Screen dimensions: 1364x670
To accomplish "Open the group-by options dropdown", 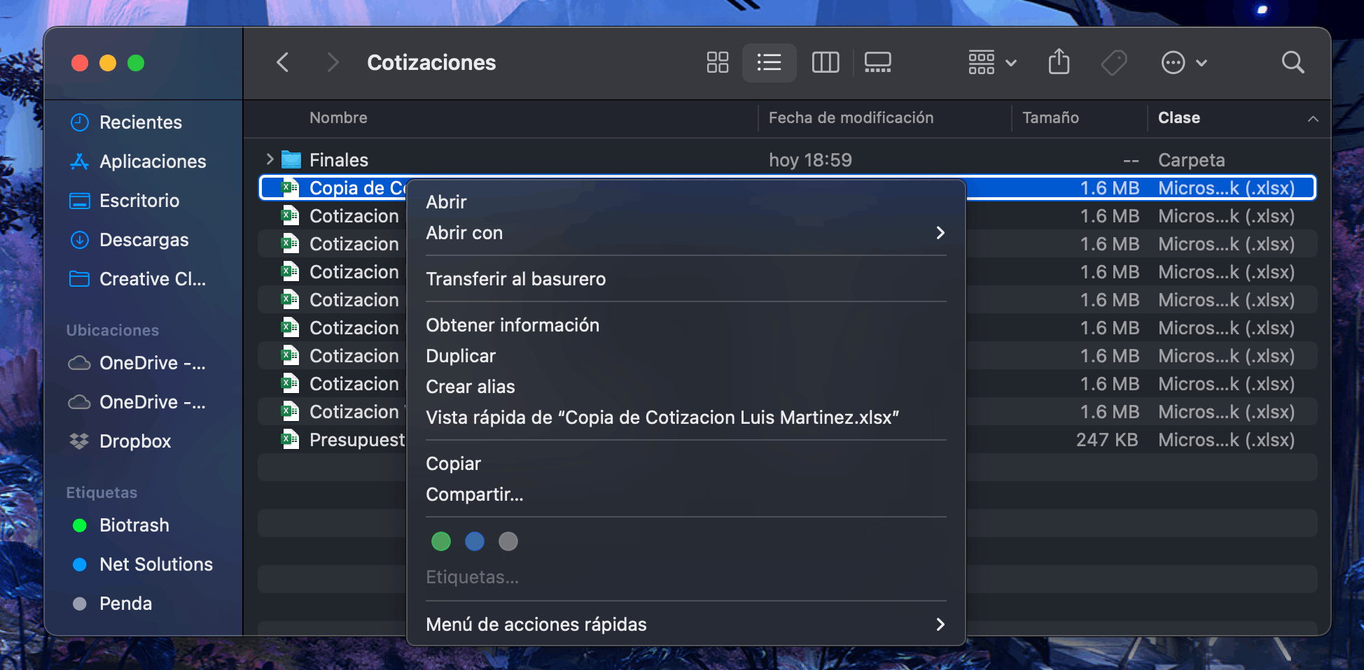I will (x=992, y=63).
